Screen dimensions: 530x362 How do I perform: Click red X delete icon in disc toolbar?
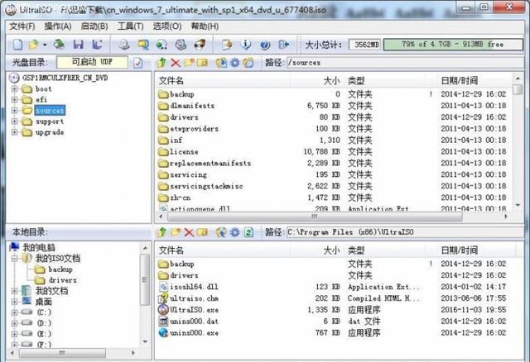pos(175,63)
